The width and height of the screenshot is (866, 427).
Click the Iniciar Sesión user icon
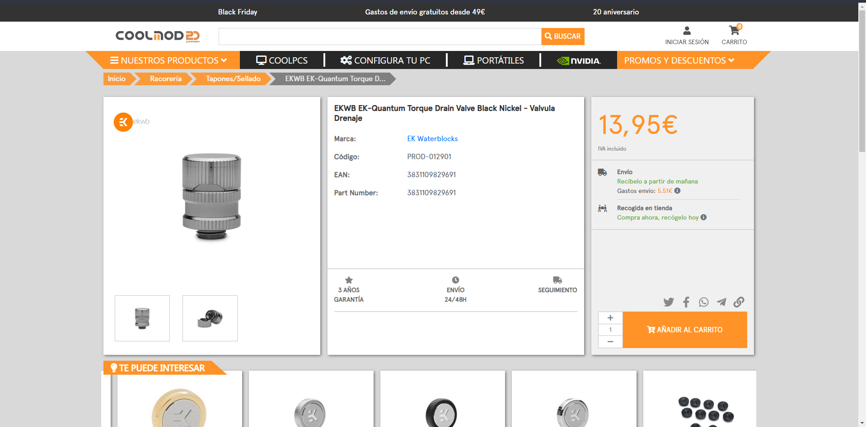687,31
